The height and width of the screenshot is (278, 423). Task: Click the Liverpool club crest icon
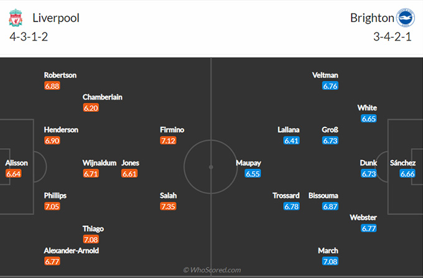pos(16,18)
